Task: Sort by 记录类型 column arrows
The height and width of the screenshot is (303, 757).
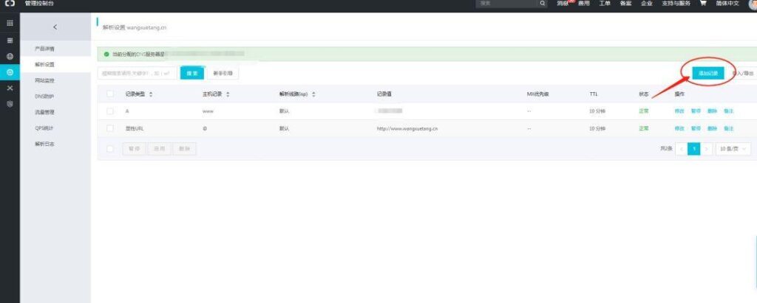Action: (x=151, y=94)
